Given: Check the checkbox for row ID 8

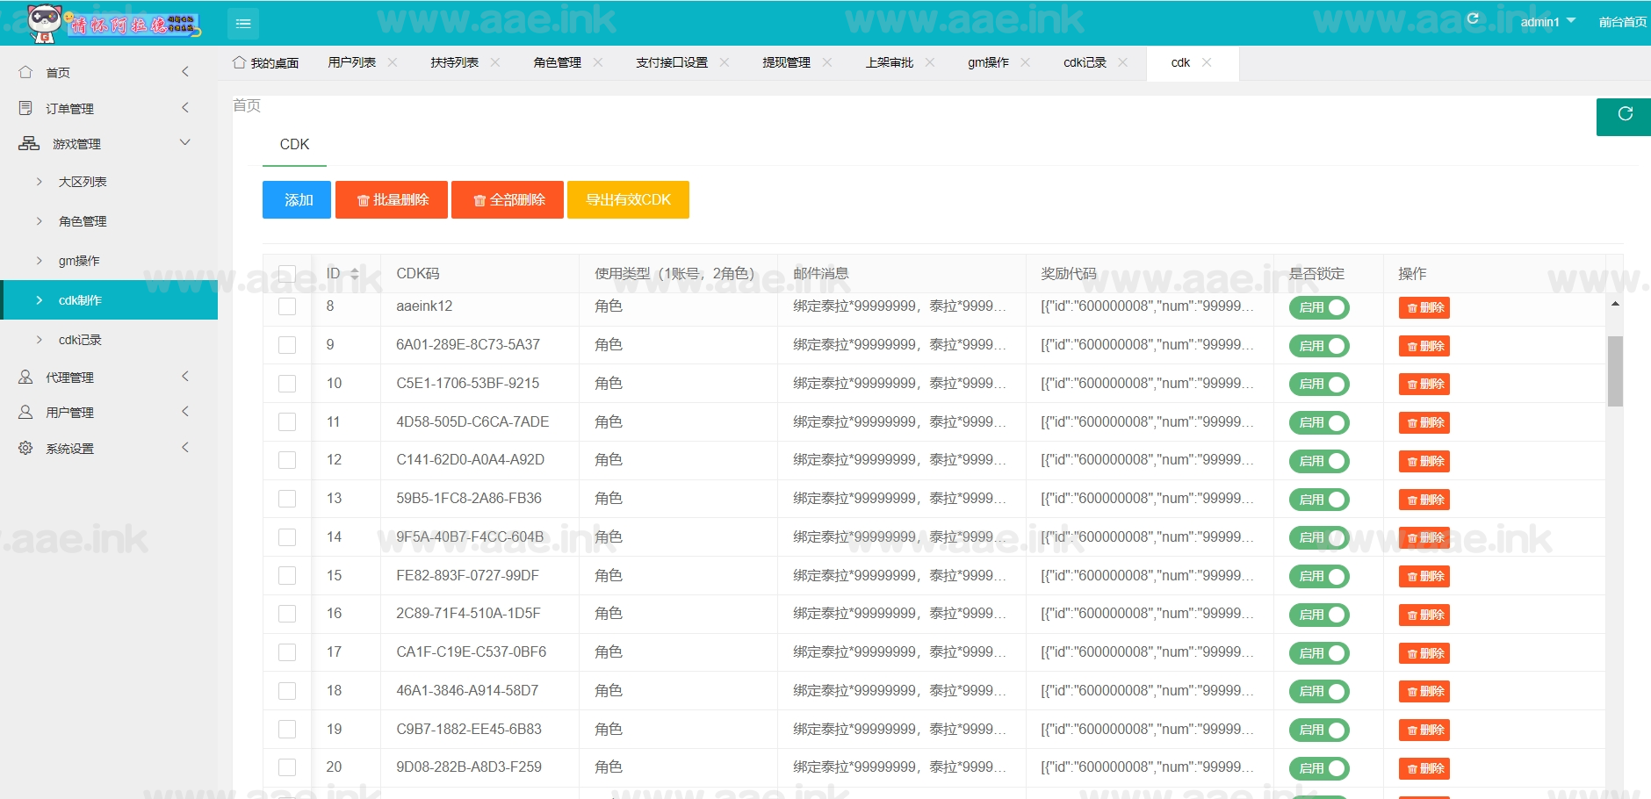Looking at the screenshot, I should [x=287, y=306].
